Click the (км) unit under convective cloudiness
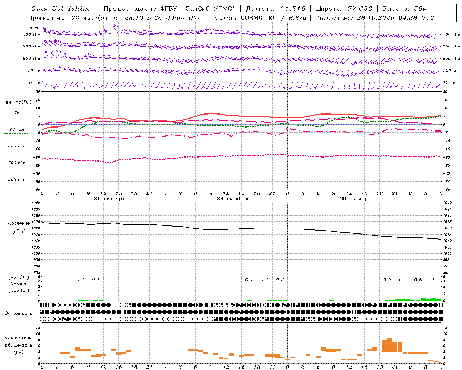 point(19,352)
